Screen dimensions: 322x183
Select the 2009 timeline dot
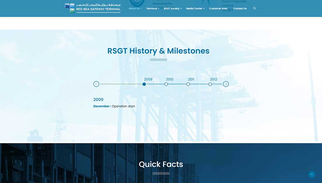[144, 84]
